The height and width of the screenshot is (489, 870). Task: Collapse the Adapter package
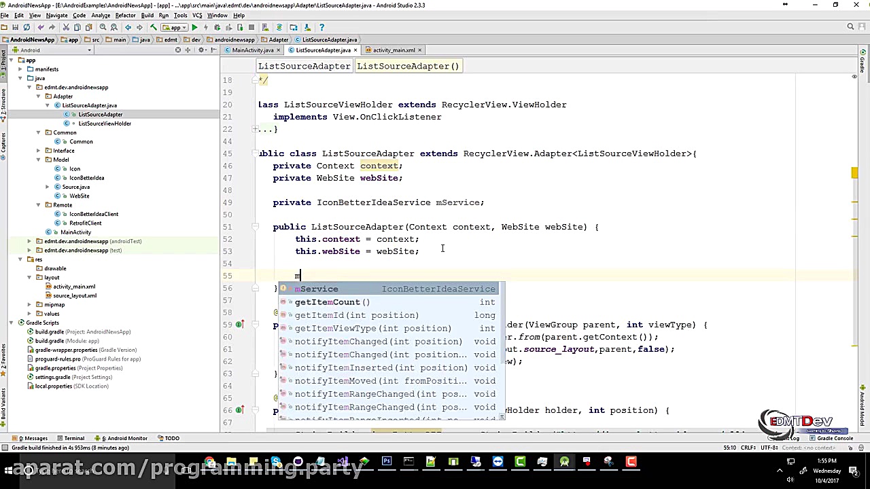click(x=39, y=96)
